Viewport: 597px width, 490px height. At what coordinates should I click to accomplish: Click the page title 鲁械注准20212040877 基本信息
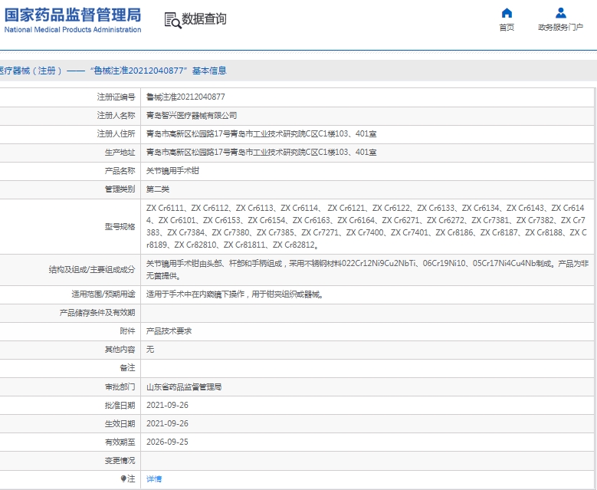[158, 71]
